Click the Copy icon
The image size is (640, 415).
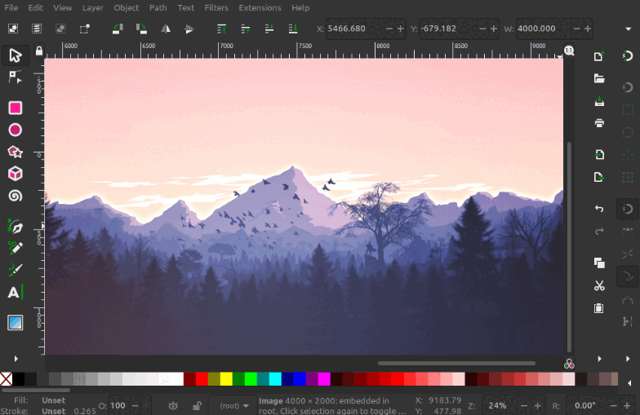click(x=599, y=263)
